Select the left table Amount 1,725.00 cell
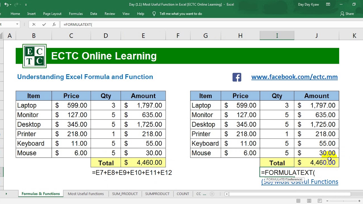Image resolution: width=363 pixels, height=204 pixels. (x=143, y=124)
